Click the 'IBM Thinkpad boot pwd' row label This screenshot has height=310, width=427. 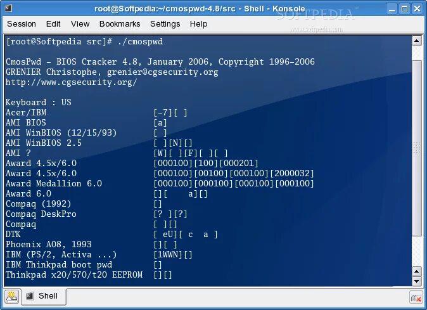click(59, 264)
